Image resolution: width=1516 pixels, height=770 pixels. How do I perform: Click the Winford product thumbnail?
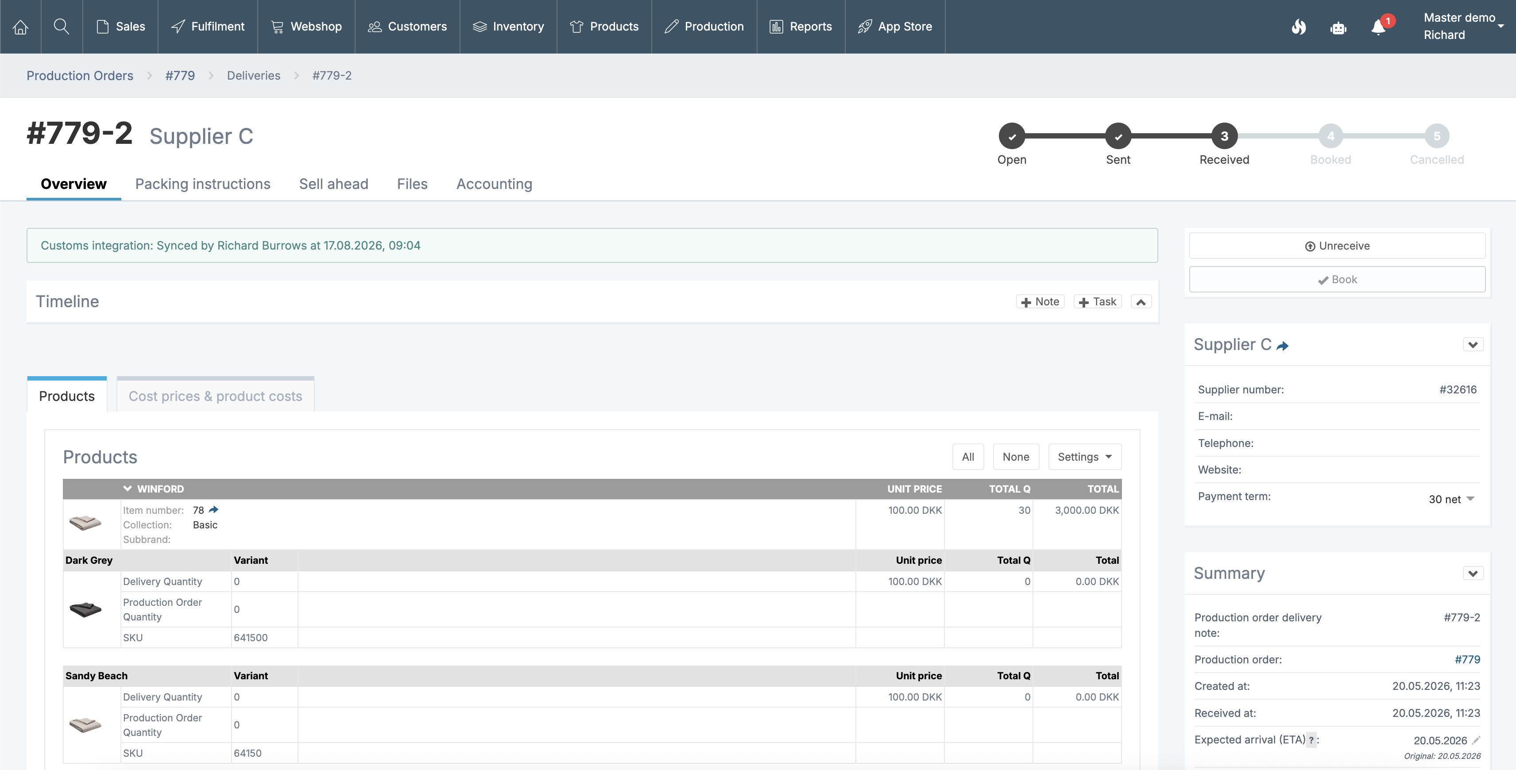pos(85,522)
